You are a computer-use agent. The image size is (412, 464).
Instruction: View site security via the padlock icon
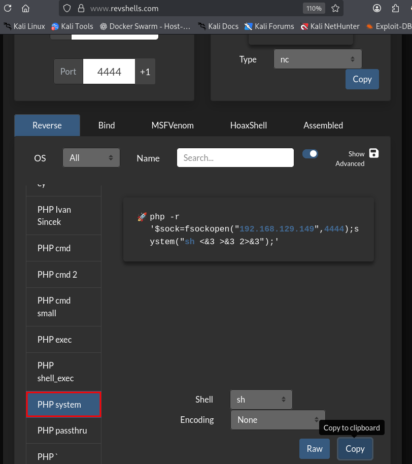[81, 8]
